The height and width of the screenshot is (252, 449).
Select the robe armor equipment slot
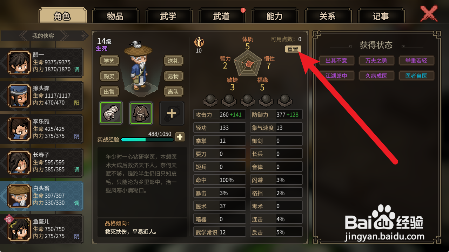pos(141,113)
